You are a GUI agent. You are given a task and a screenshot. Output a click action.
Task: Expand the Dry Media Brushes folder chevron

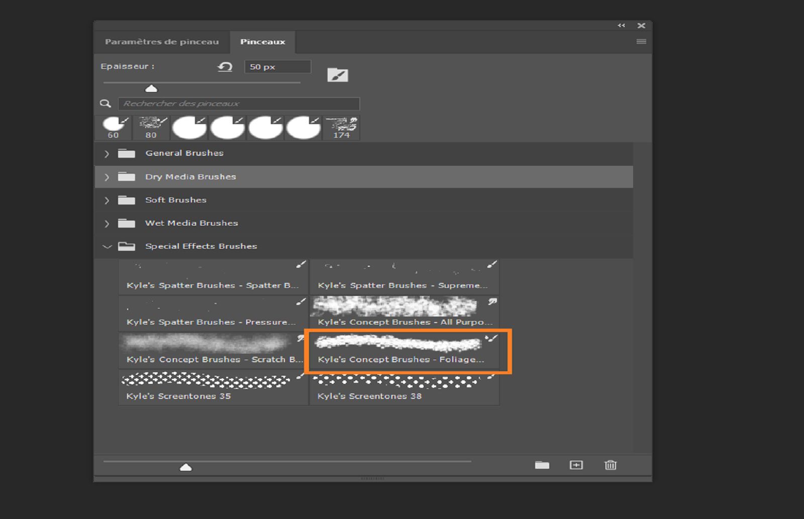point(107,177)
